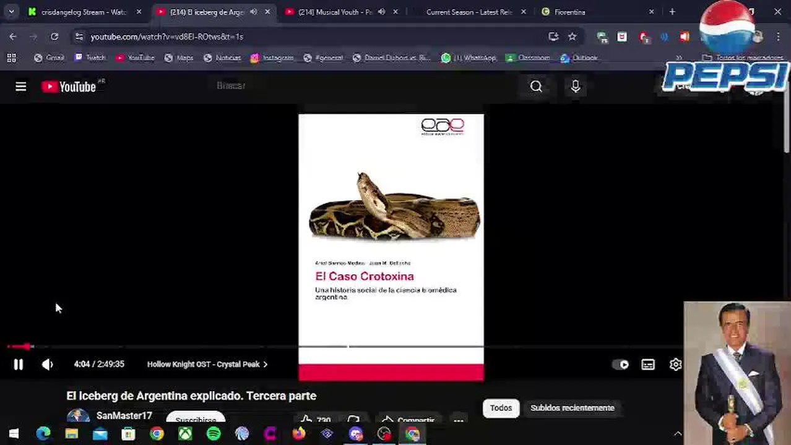Open the YouTube guide hamburger menu
791x445 pixels.
[20, 87]
